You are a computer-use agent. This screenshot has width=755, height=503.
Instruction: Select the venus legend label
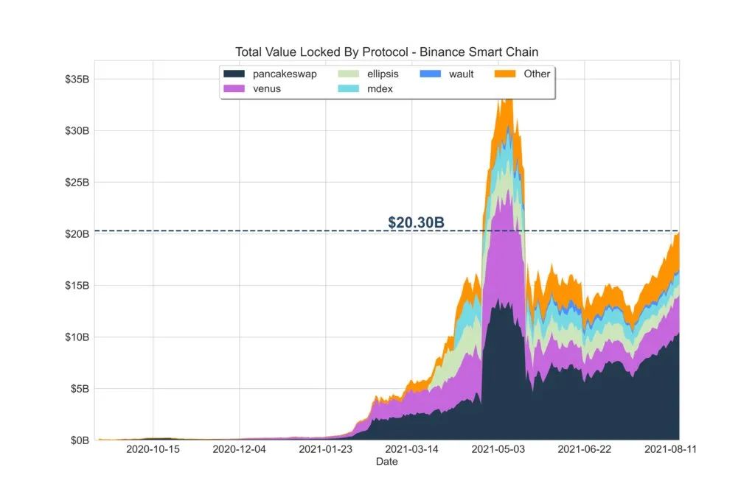click(267, 89)
